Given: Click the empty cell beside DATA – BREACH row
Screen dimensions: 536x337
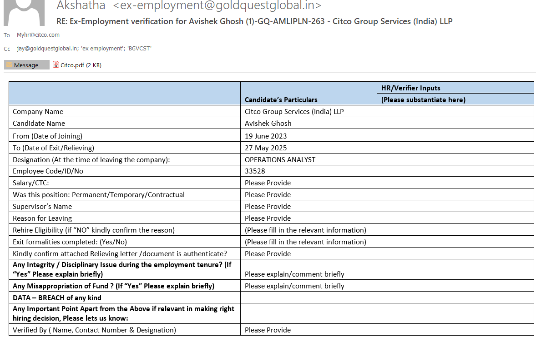Looking at the screenshot, I should point(387,298).
